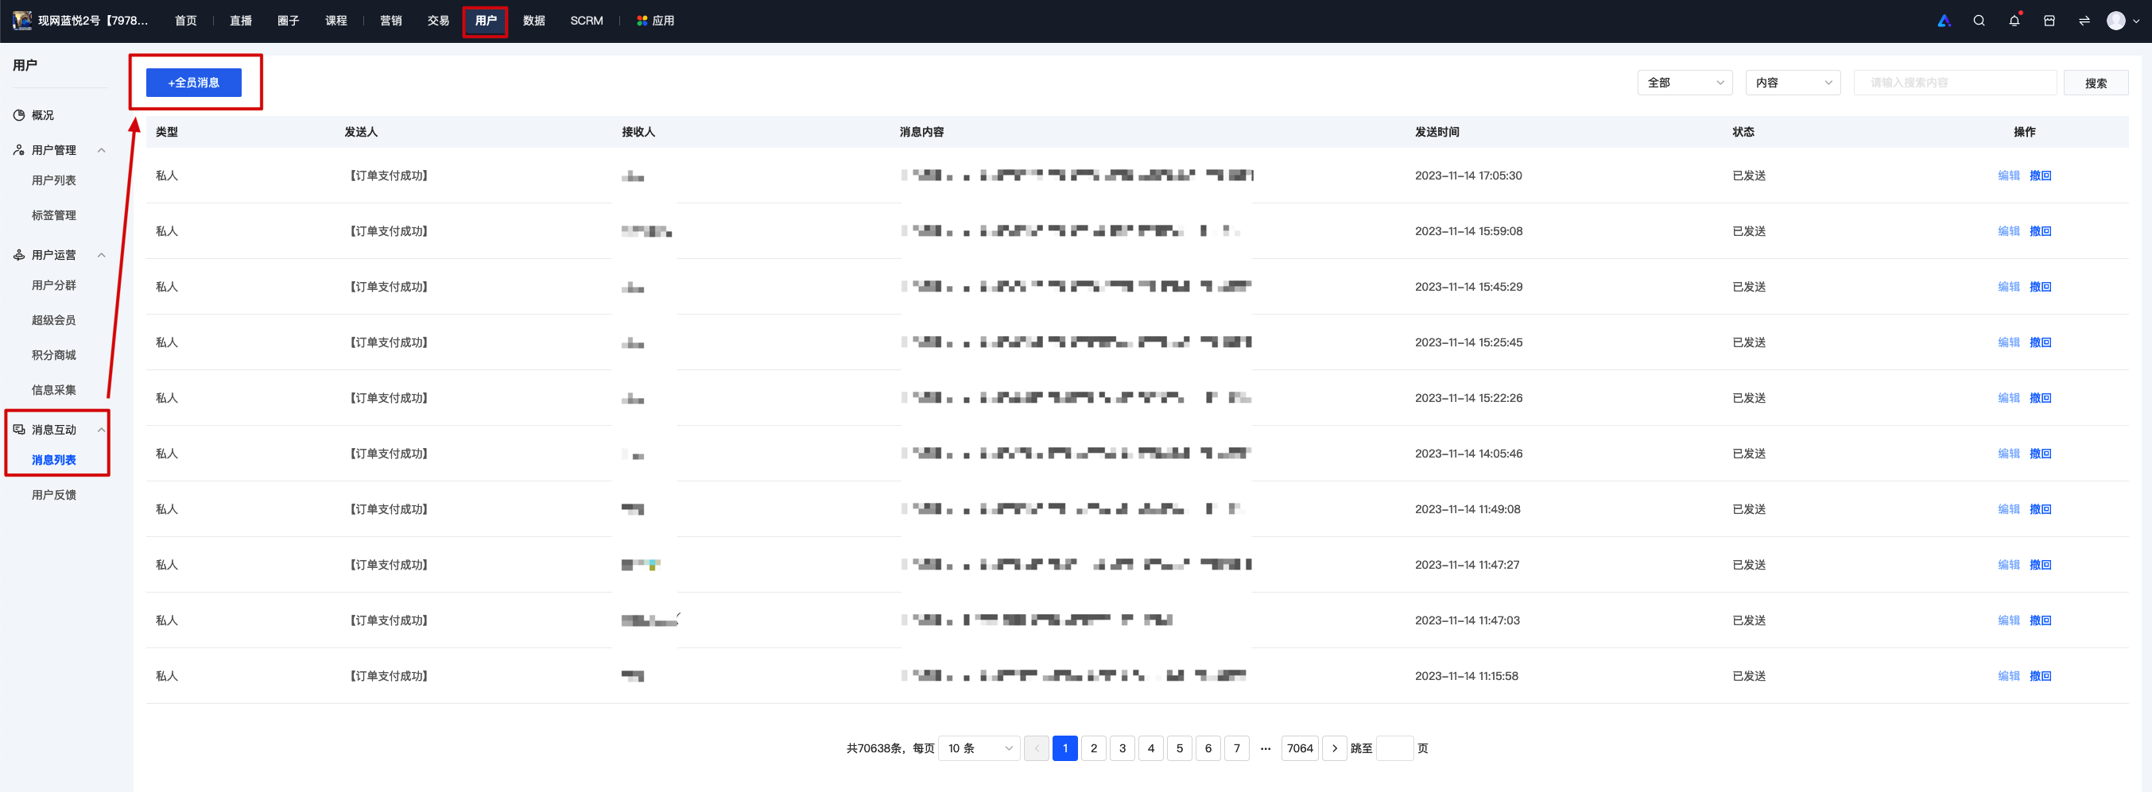Collapse the 用户管理 sidebar section
The width and height of the screenshot is (2152, 792).
click(101, 150)
